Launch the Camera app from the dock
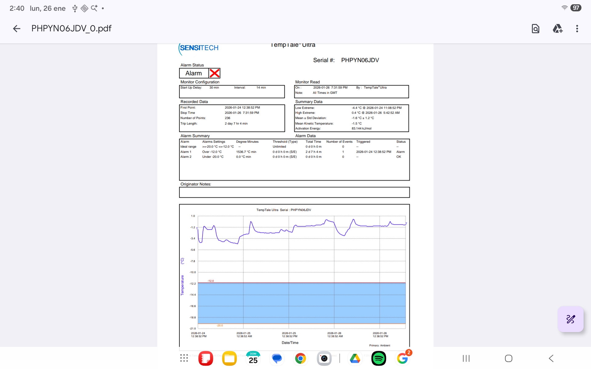This screenshot has width=591, height=369. (x=324, y=358)
